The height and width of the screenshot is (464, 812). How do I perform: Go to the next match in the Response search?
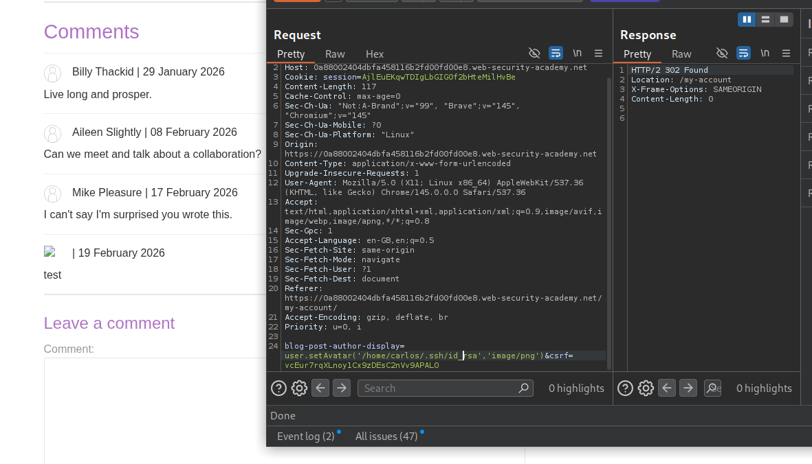click(x=688, y=388)
